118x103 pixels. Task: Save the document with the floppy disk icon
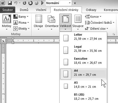click(x=10, y=3)
